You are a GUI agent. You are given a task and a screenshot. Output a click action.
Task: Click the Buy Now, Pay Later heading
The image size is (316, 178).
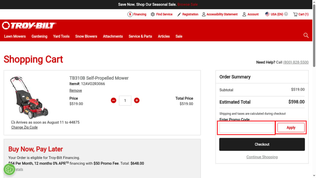36,149
